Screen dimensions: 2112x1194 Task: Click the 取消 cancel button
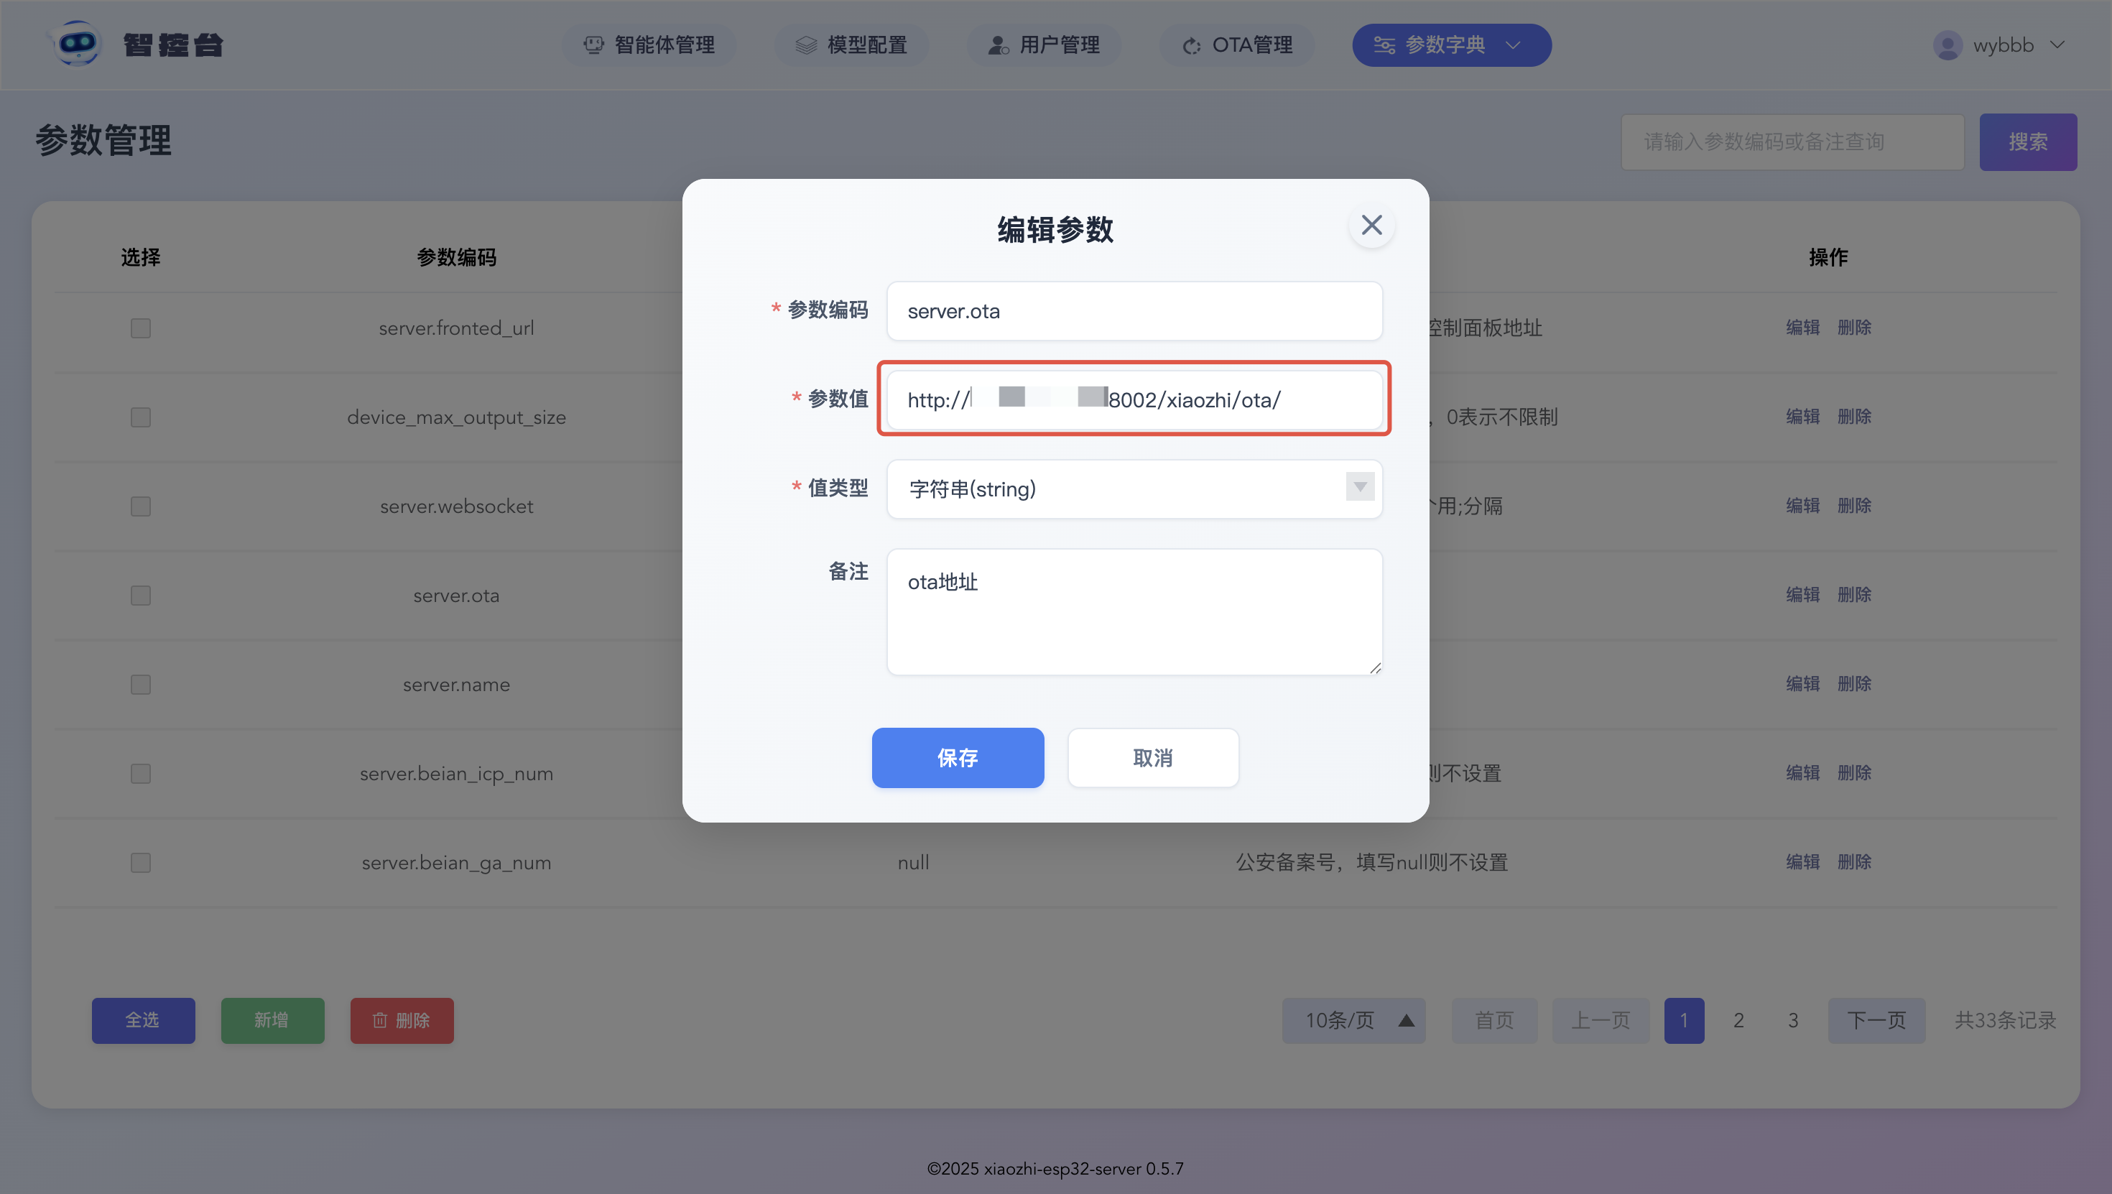(x=1152, y=758)
